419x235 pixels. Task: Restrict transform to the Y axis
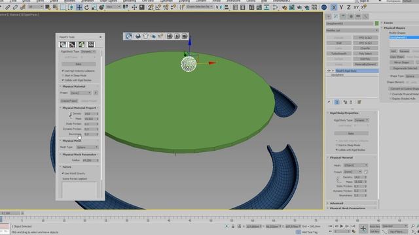coord(341,7)
